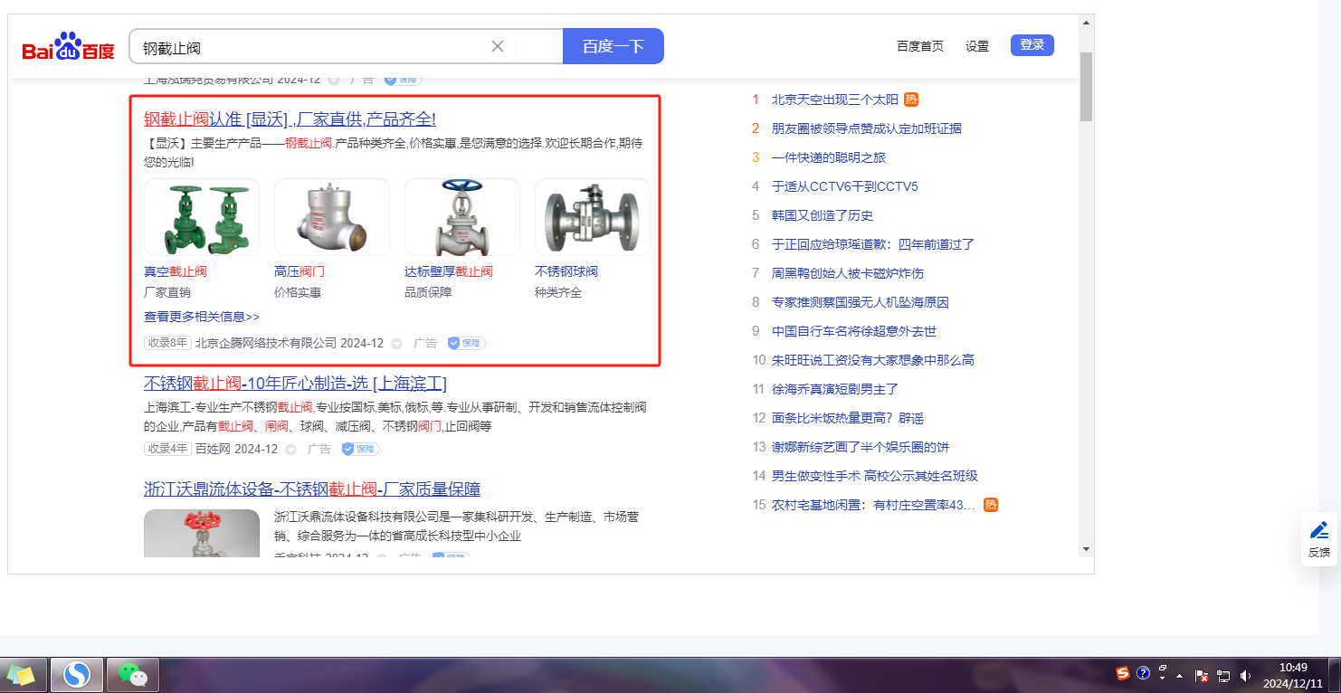
Task: Expand the dropdown next to 百姓网 2024-12
Action: [290, 449]
